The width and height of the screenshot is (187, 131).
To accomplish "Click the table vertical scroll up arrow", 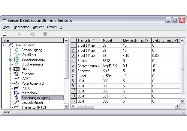I will (x=182, y=41).
